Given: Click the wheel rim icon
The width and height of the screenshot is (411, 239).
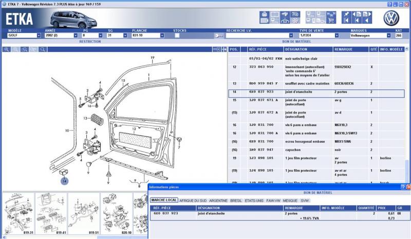Looking at the screenshot, I should [x=295, y=21].
